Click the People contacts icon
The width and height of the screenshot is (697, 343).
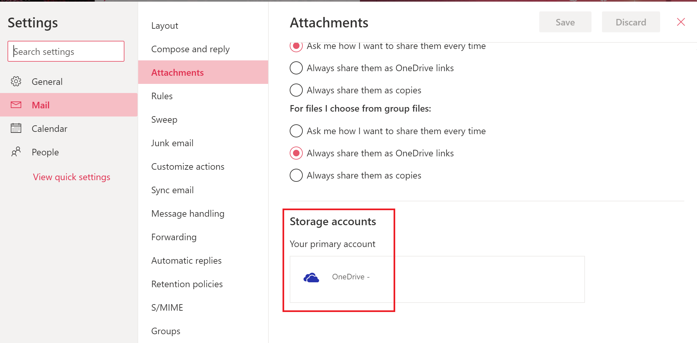pyautogui.click(x=16, y=152)
